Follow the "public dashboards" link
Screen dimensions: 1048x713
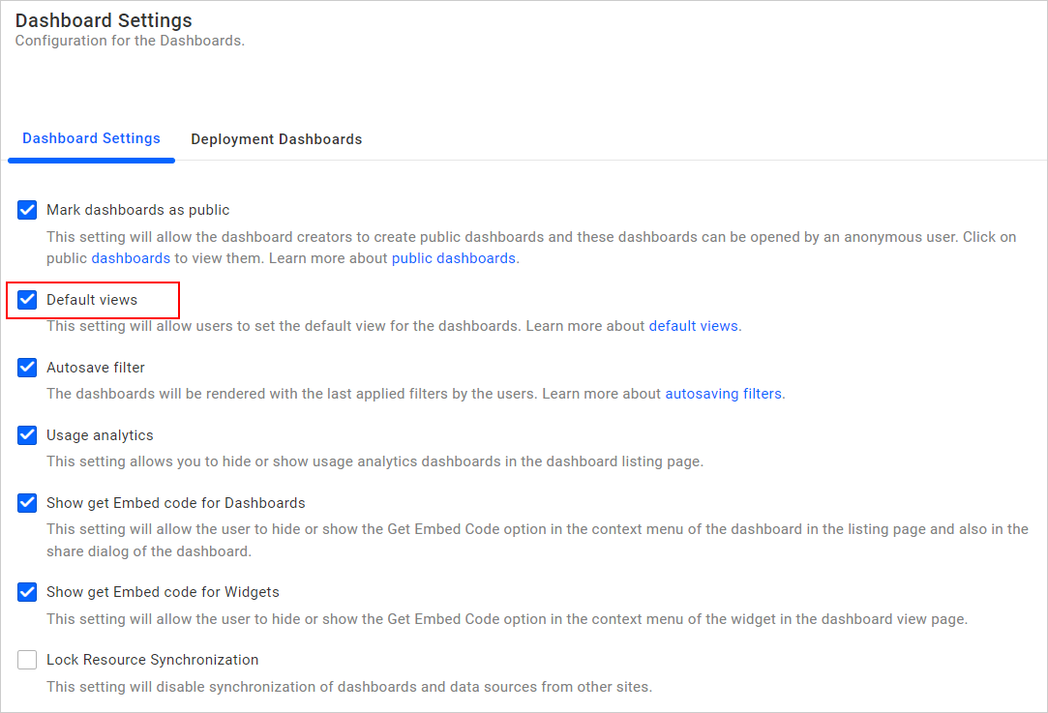click(x=454, y=258)
